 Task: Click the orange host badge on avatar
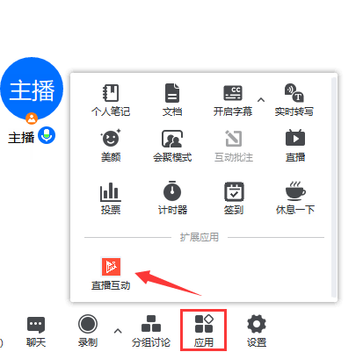(32, 119)
